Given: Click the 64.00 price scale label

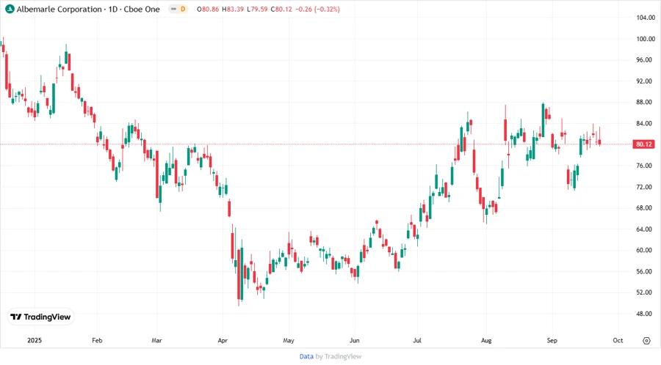Looking at the screenshot, I should click(643, 229).
